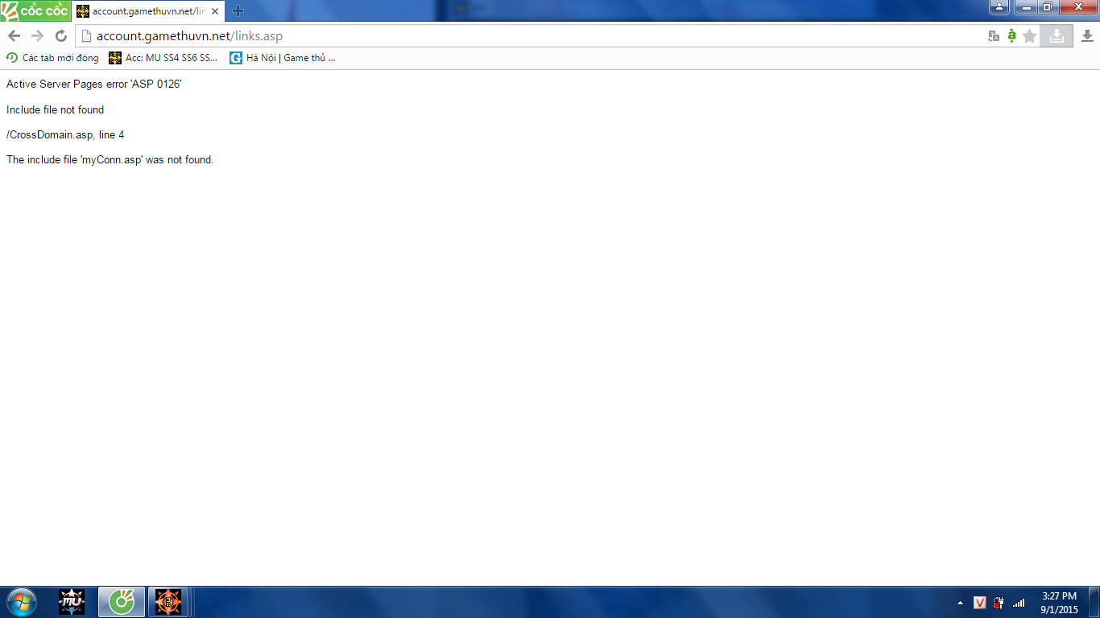Show hidden system tray icons
Image resolution: width=1100 pixels, height=618 pixels.
click(960, 603)
